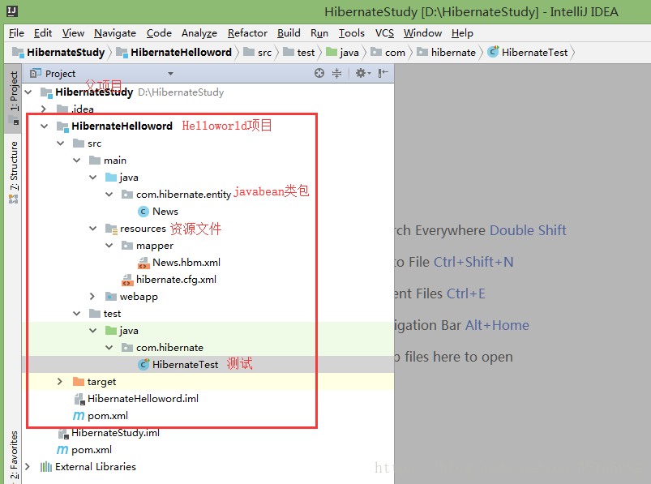This screenshot has height=484, width=651.
Task: Select the hibernate.cfg.xml file
Action: click(x=176, y=280)
